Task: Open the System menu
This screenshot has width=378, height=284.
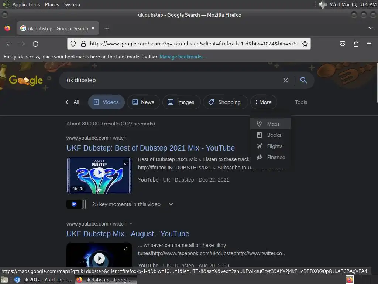Action: pos(72,4)
